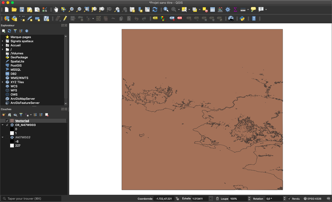Collapse the CR_N47W003 layer legend

pyautogui.click(x=3, y=125)
